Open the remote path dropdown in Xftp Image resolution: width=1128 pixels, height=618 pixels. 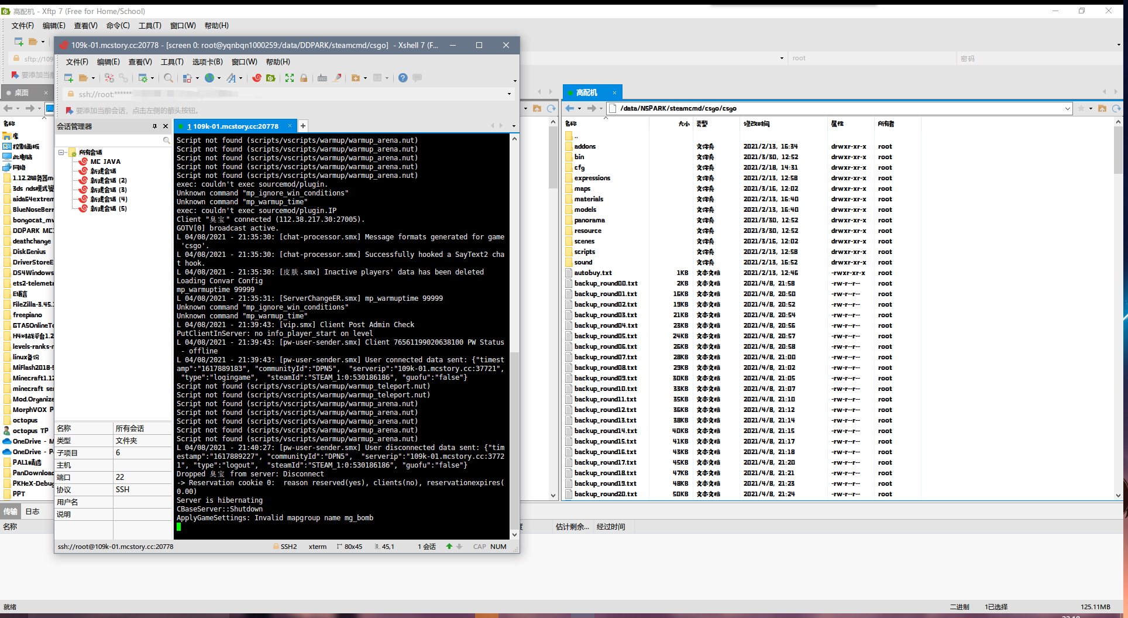point(1067,108)
